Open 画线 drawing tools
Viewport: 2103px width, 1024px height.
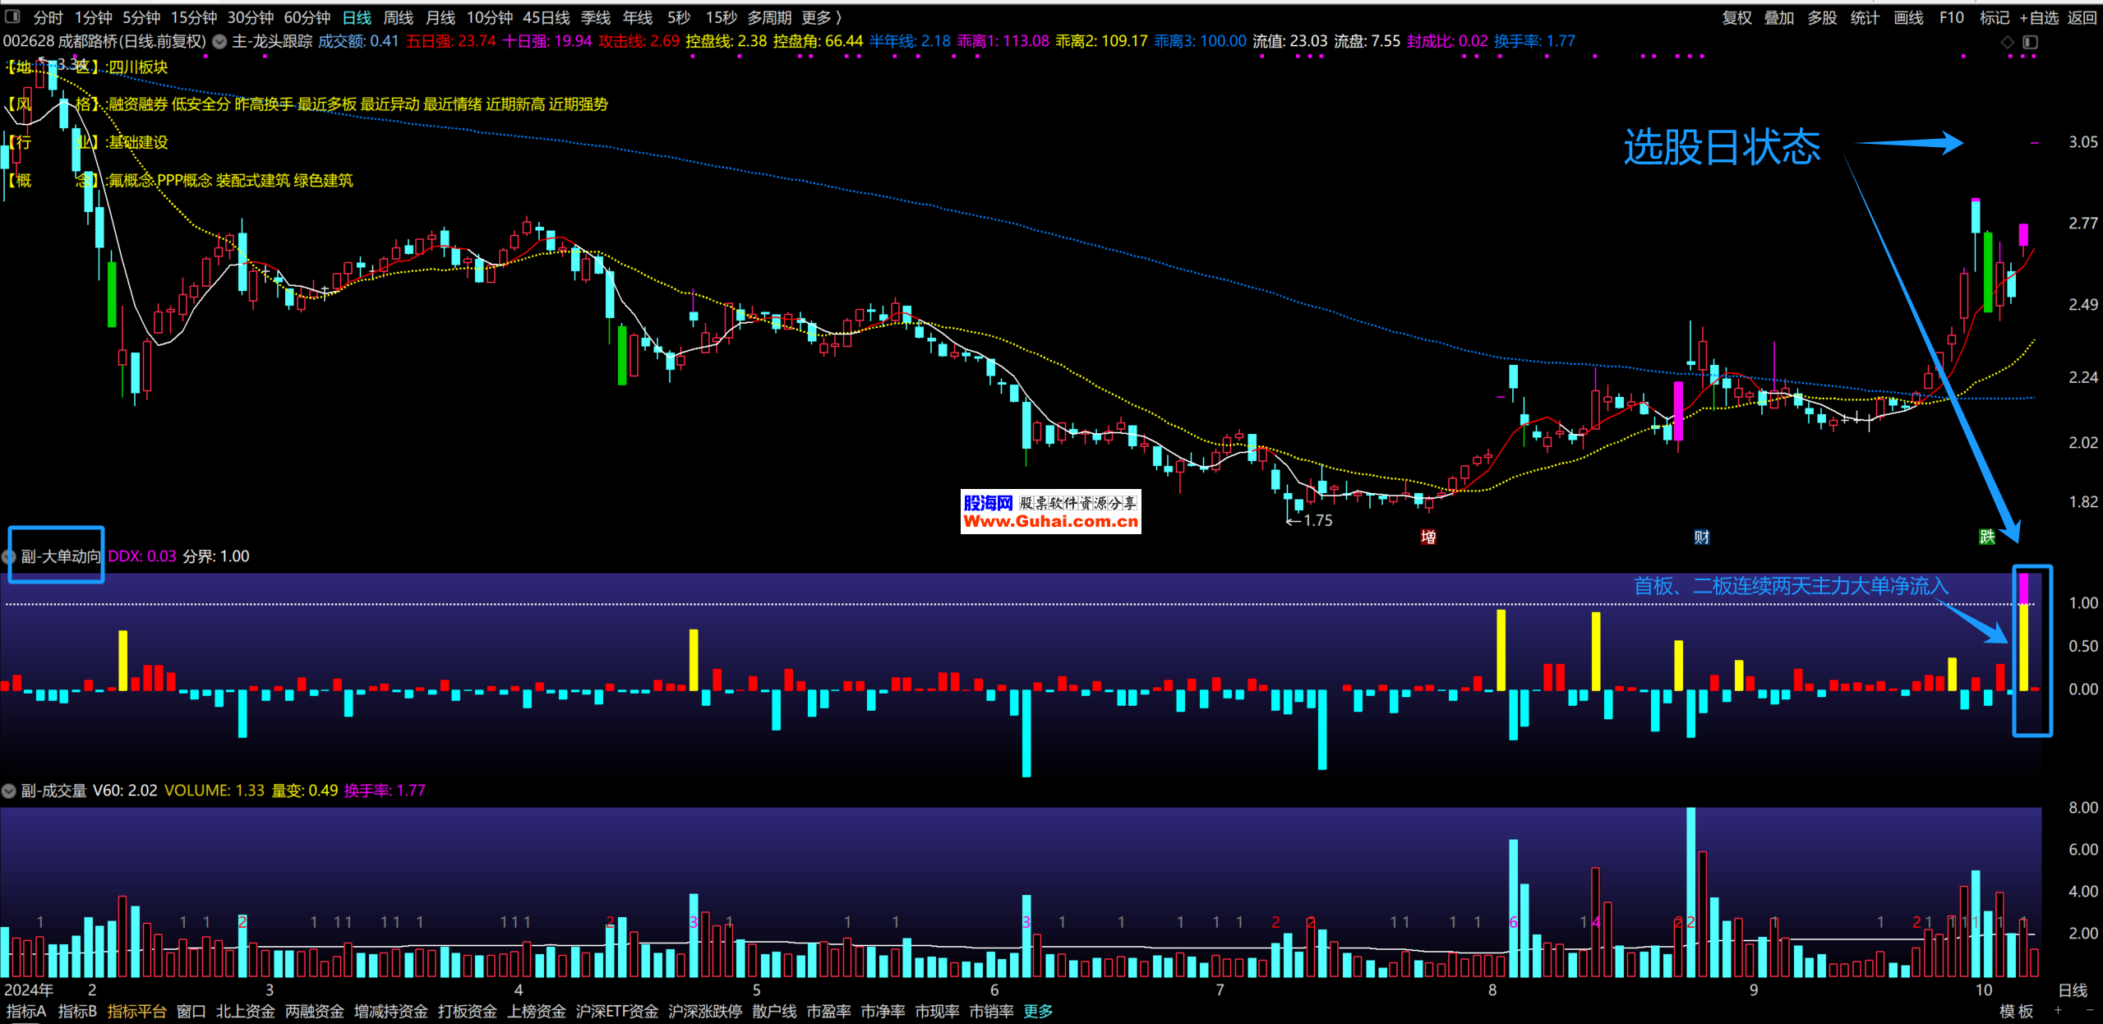[x=1908, y=17]
